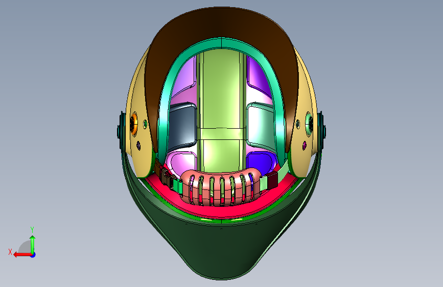
Task: Select the lavender upper left liner pad
Action: point(185,75)
